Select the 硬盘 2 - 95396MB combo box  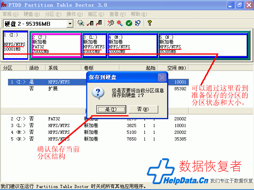click(x=38, y=24)
